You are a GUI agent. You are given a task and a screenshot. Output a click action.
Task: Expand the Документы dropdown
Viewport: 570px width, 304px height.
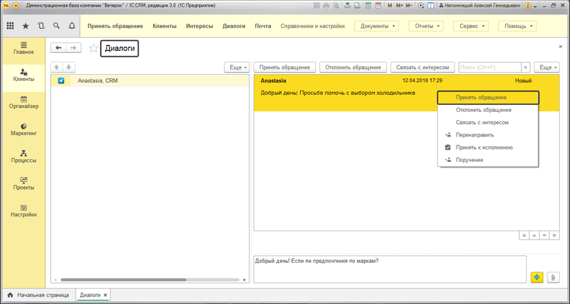pyautogui.click(x=376, y=26)
